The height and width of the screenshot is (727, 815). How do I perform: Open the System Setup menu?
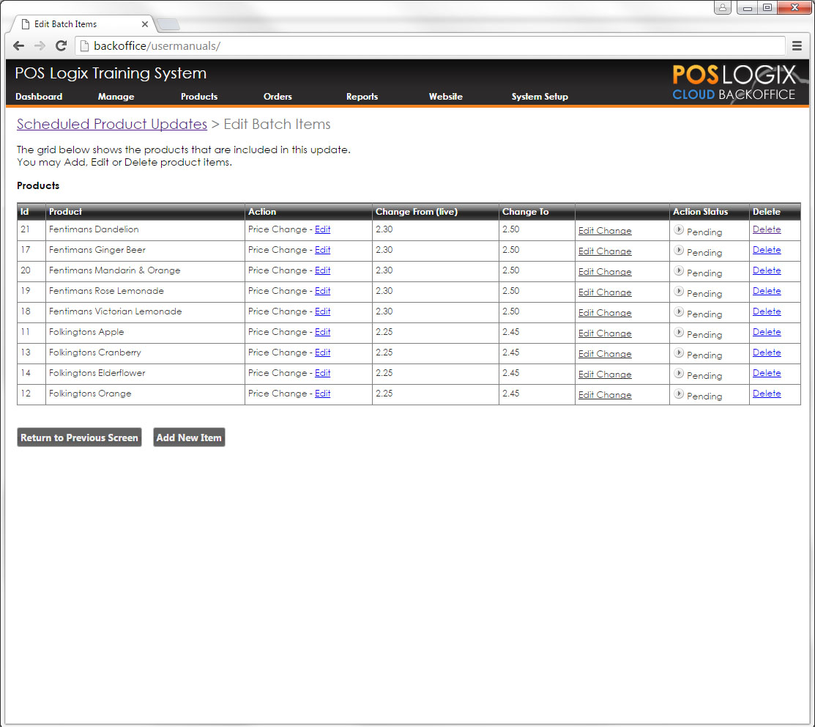click(x=540, y=97)
